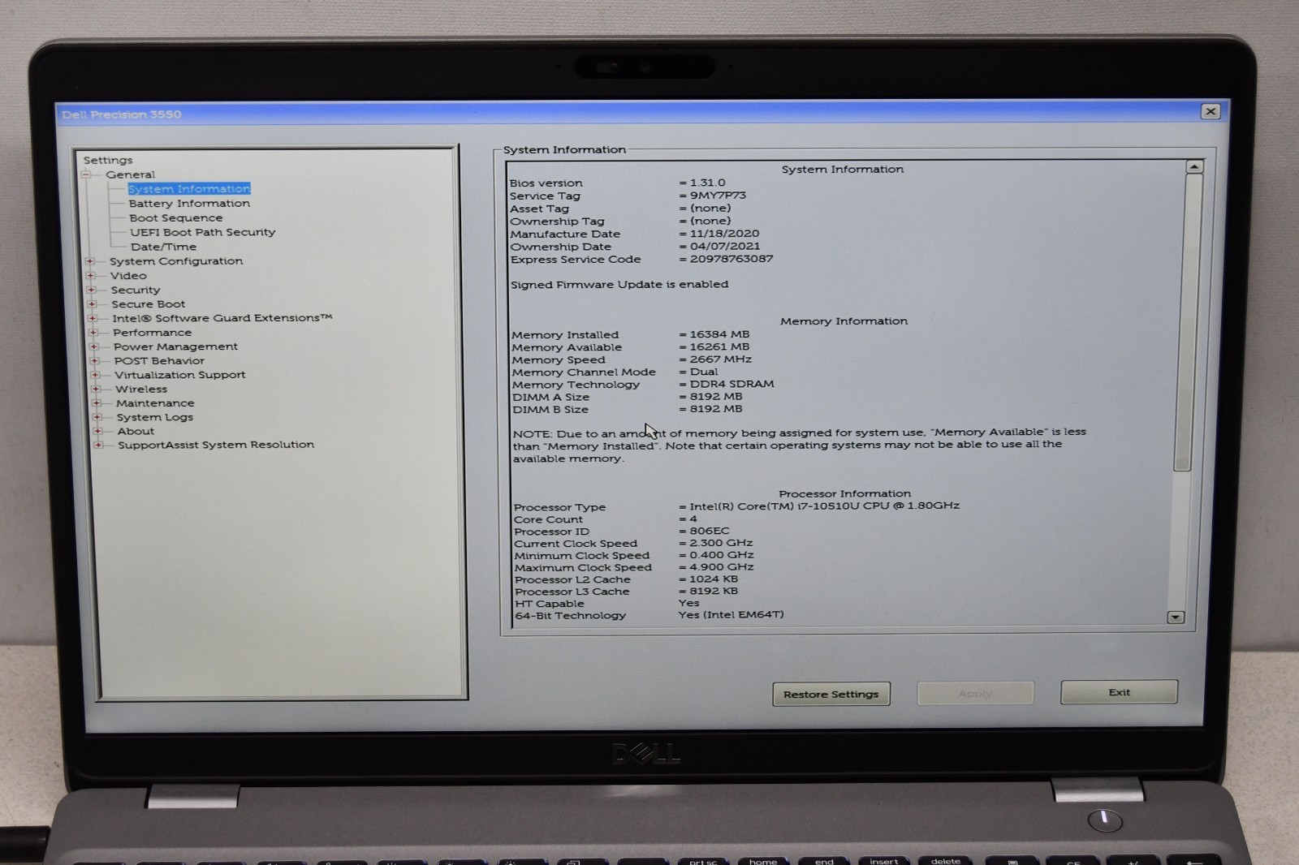Screen dimensions: 1299x865
Task: Expand the About node
Action: 97,431
